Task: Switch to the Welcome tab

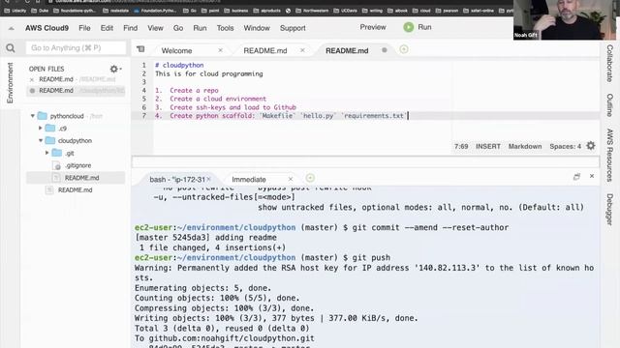Action: click(x=176, y=50)
